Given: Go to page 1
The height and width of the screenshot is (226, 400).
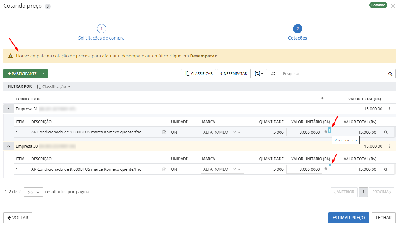Looking at the screenshot, I should 363,192.
